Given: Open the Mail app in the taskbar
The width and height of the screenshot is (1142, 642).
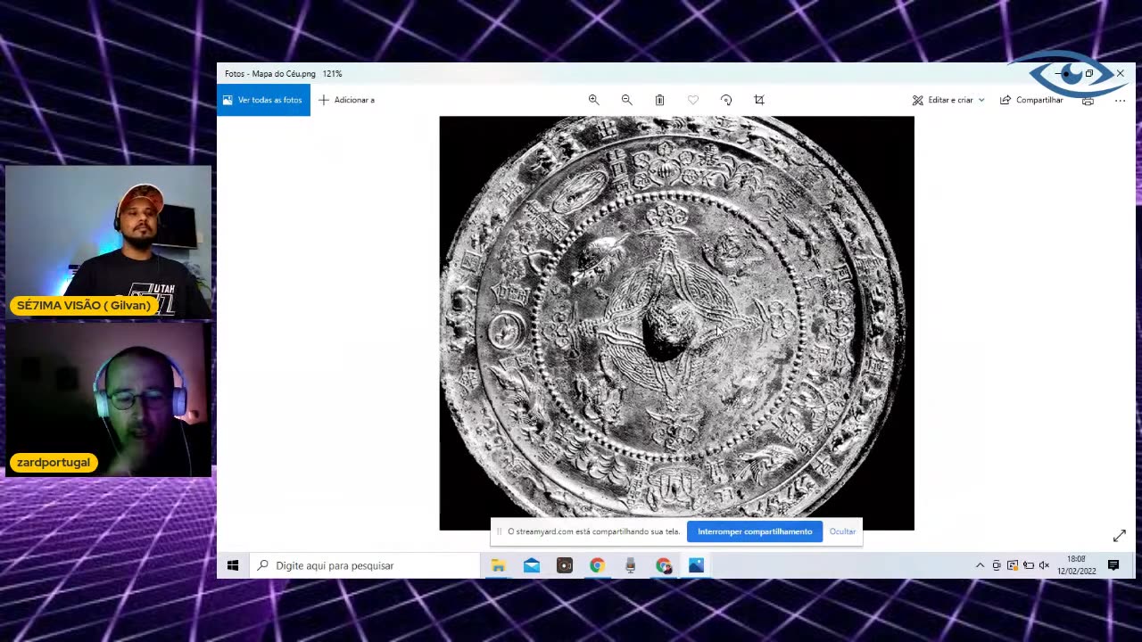Looking at the screenshot, I should point(532,565).
